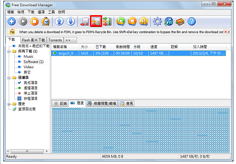Sort by the 檔案名稱 column header
Image resolution: width=236 pixels, height=164 pixels.
[x=65, y=47]
